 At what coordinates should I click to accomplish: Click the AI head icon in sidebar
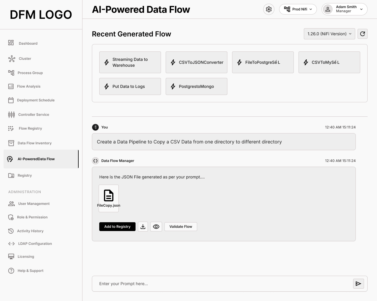10,159
